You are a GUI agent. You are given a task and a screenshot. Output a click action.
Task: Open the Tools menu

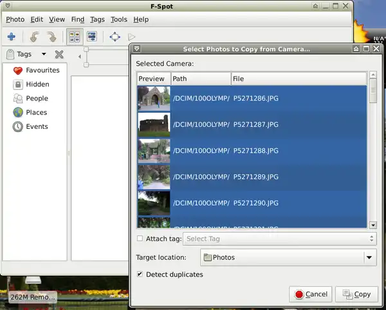119,19
